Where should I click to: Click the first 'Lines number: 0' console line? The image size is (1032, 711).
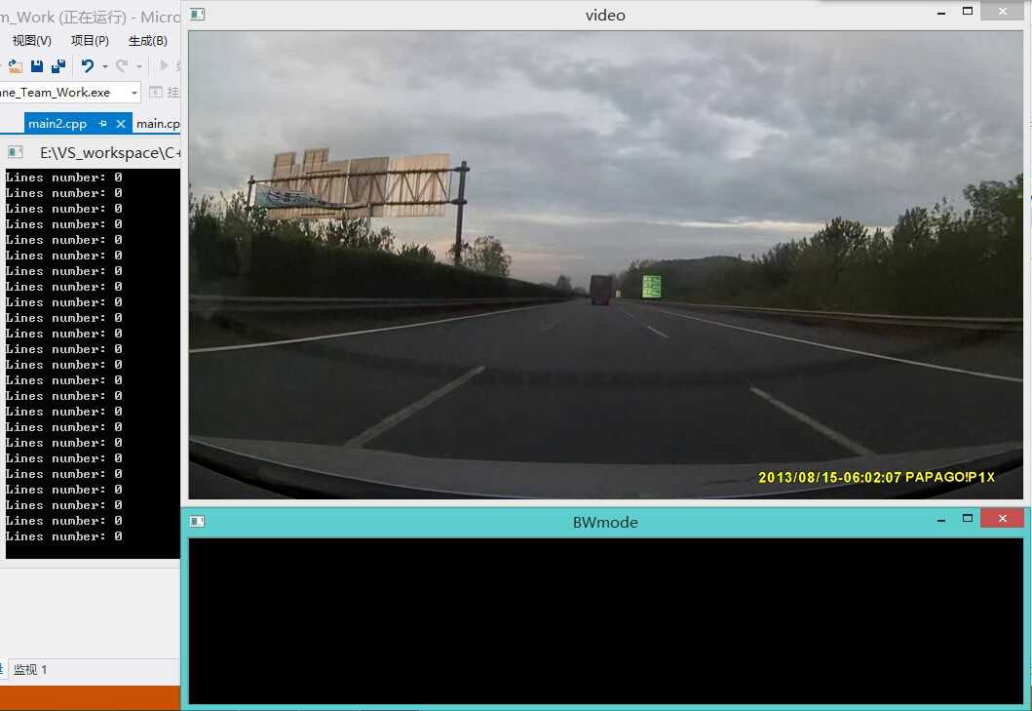tap(64, 178)
